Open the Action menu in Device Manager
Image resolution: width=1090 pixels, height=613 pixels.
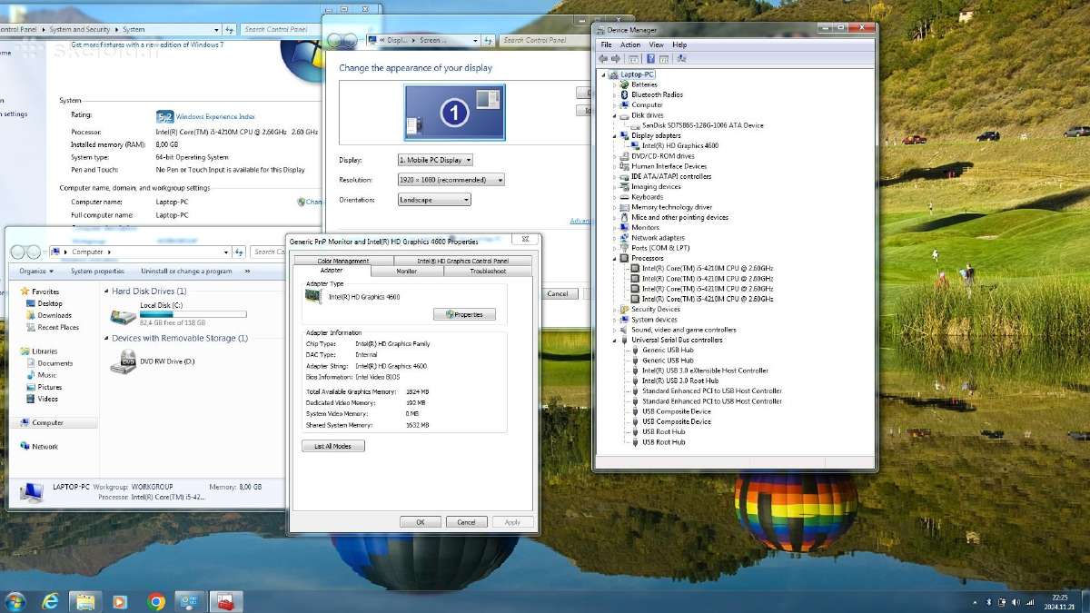coord(630,44)
